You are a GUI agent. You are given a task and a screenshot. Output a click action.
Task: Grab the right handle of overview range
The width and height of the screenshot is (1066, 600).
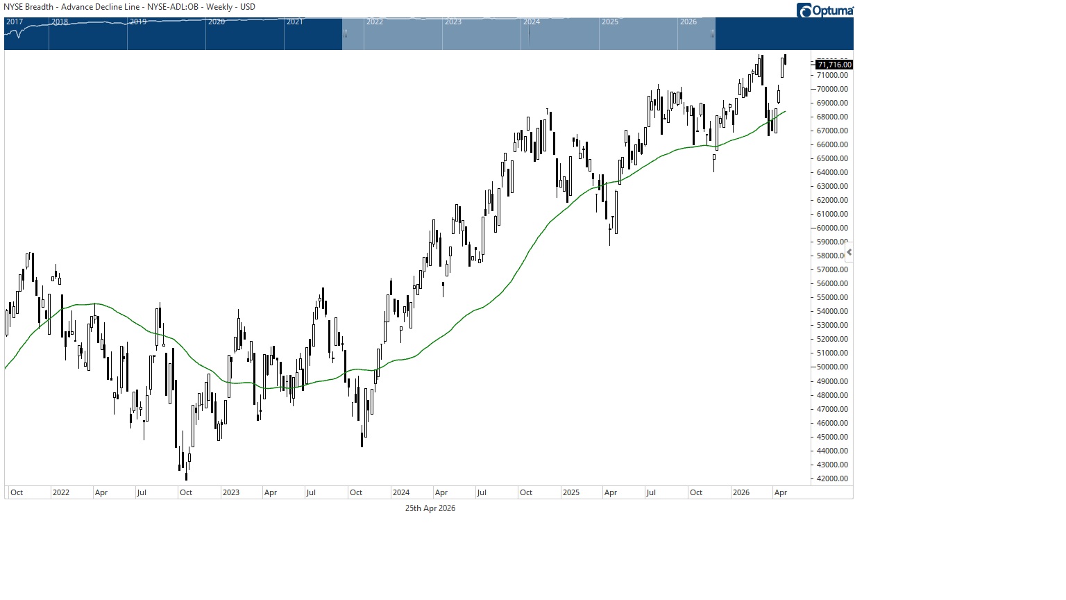pos(713,33)
